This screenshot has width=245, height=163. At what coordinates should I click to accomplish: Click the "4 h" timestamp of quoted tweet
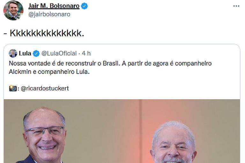tap(86, 53)
